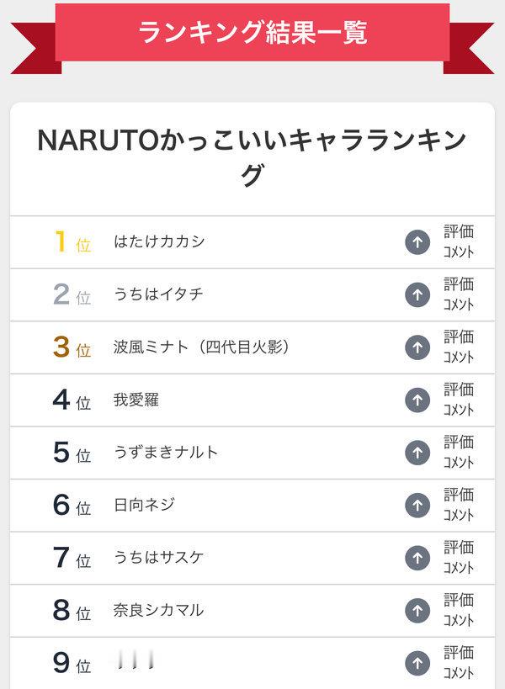Select the はたけカカシ character name
The width and height of the screenshot is (505, 689).
pos(159,241)
